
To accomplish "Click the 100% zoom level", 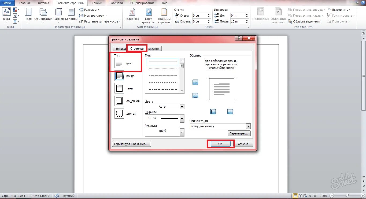I will pos(324,196).
